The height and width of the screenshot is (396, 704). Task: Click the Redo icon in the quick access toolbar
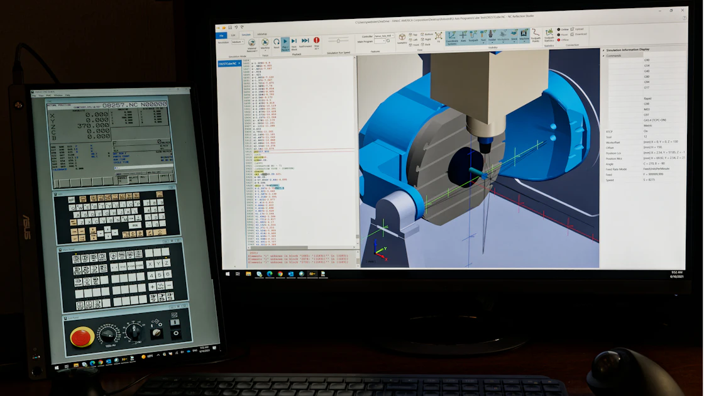[242, 27]
